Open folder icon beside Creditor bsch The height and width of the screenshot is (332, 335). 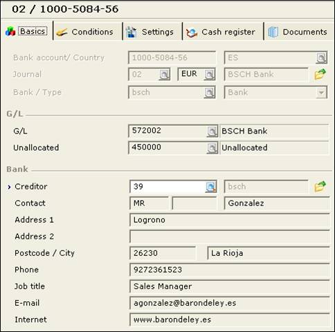320,186
